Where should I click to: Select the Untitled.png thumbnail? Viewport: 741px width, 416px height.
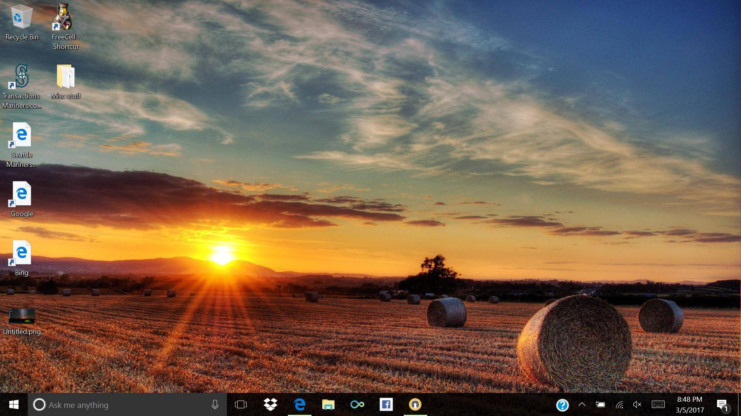tap(22, 317)
